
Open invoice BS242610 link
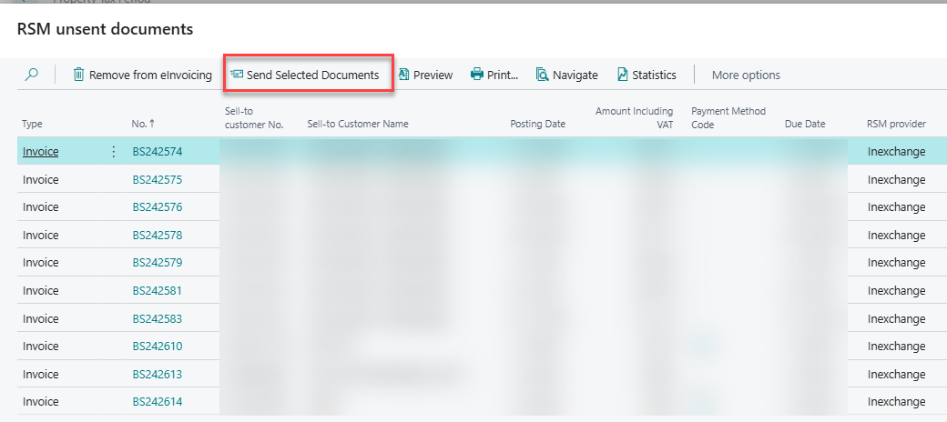[157, 346]
